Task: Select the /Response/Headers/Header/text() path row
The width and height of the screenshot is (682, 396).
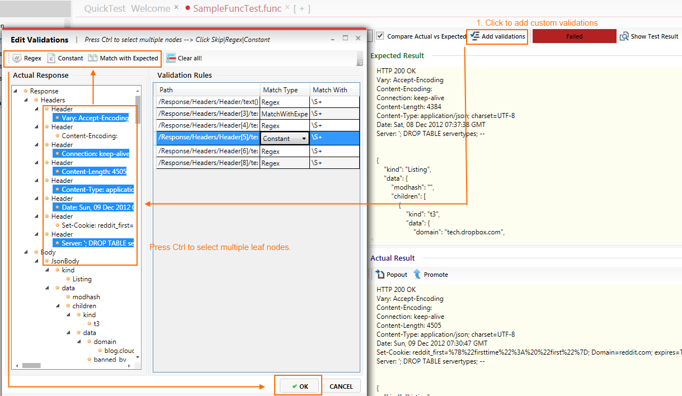Action: 208,102
